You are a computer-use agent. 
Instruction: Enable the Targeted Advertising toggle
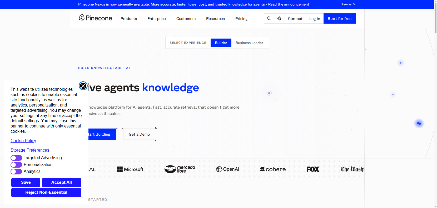[16, 158]
